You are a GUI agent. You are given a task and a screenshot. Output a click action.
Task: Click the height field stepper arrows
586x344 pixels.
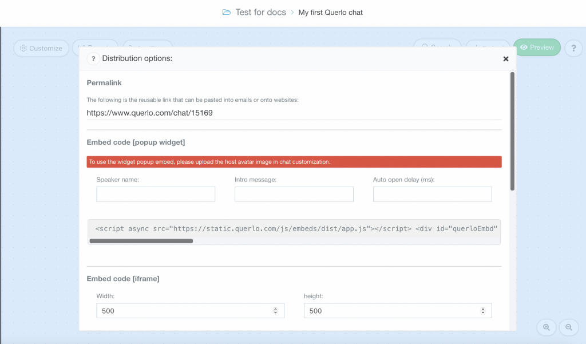[x=483, y=311]
